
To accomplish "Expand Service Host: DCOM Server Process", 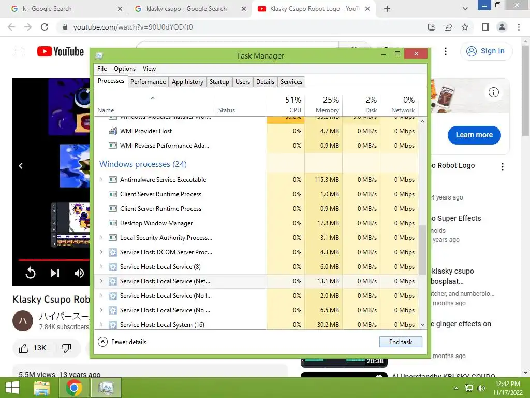I will (101, 252).
